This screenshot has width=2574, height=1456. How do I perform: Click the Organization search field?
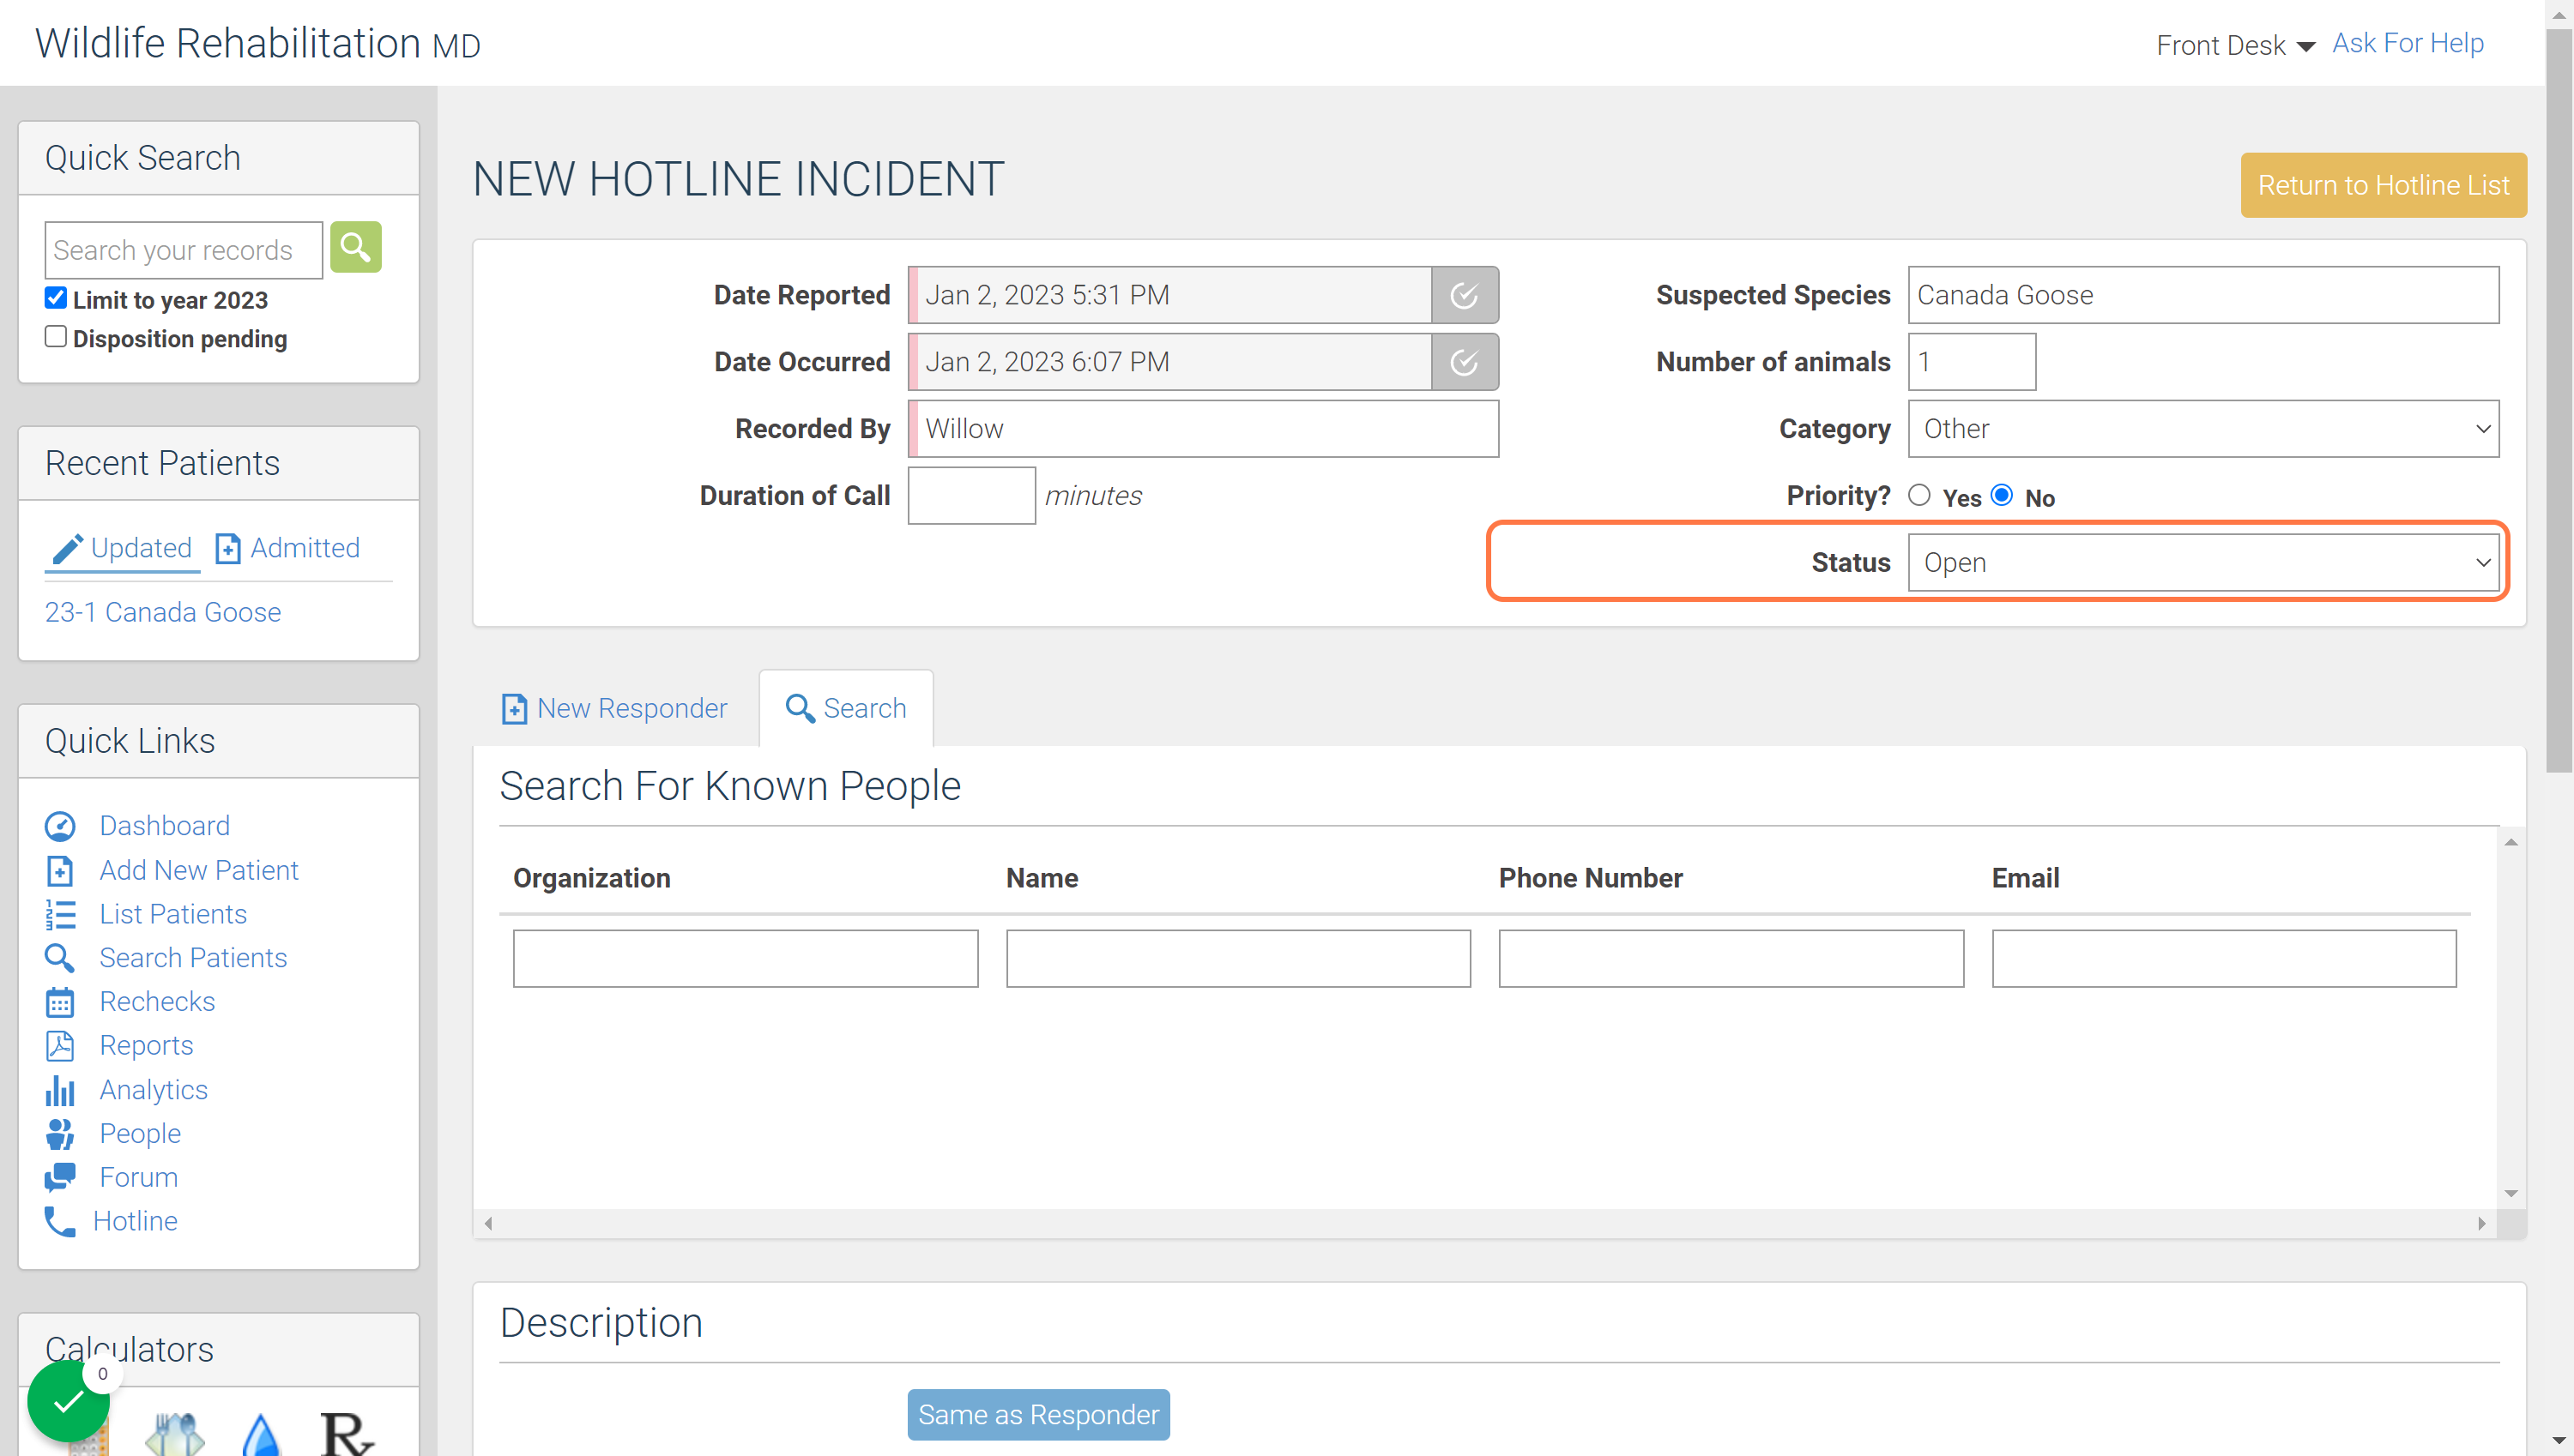[746, 959]
